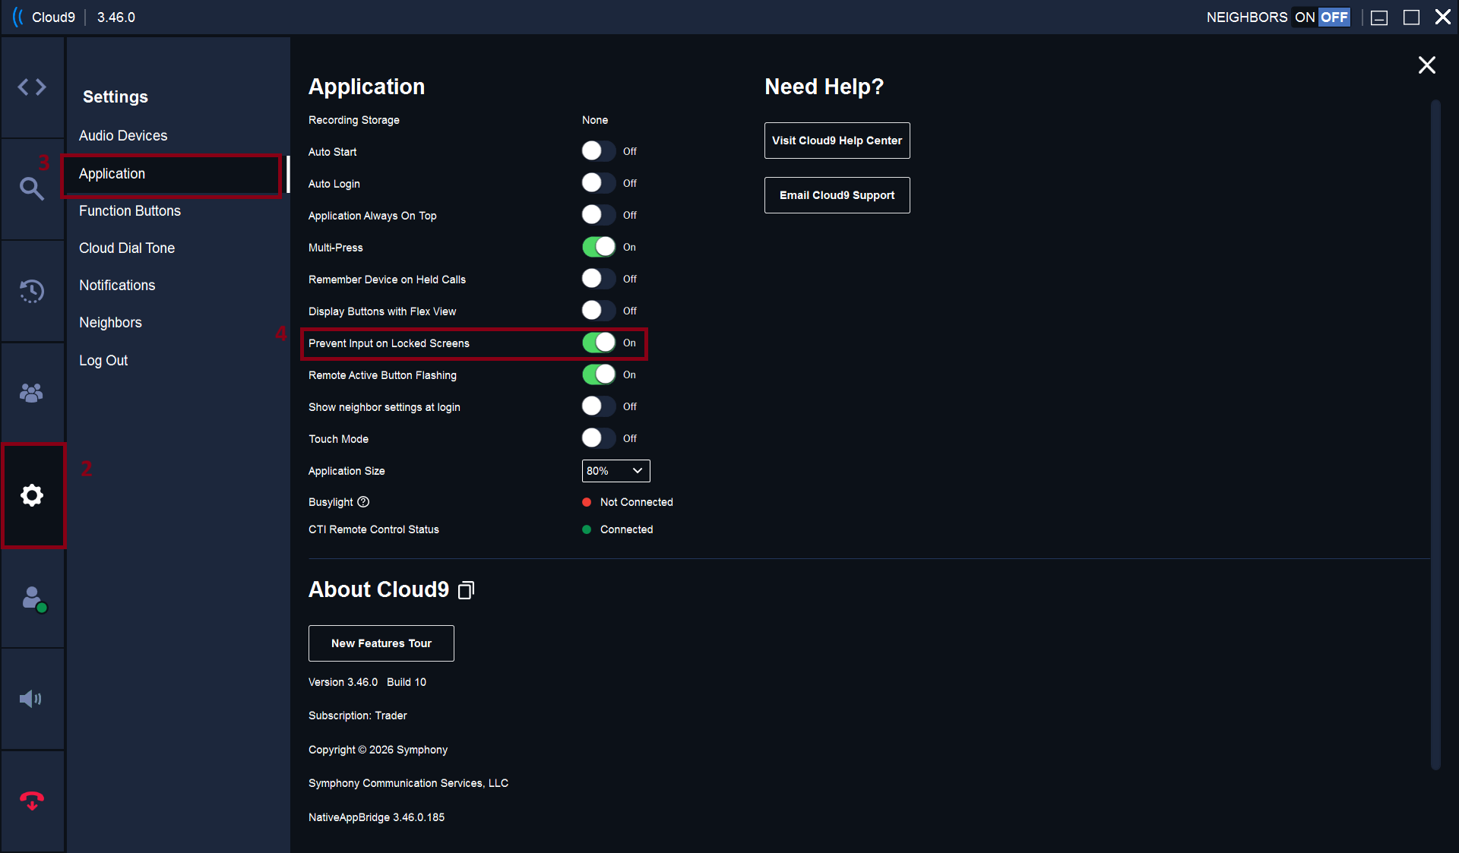
Task: Click the red hang-up phone icon
Action: point(32,801)
